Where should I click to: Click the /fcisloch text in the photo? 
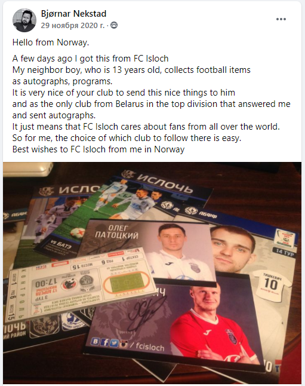click(147, 347)
